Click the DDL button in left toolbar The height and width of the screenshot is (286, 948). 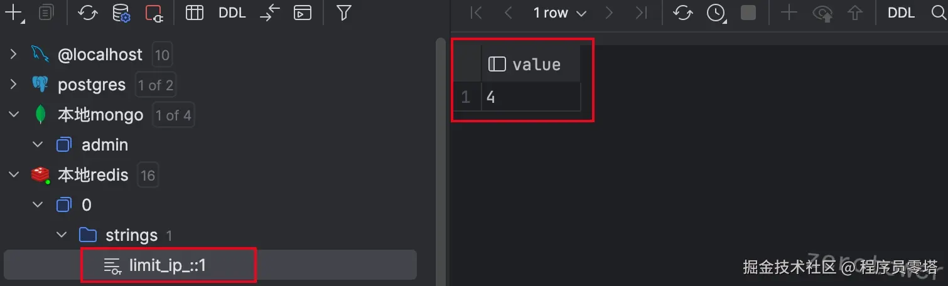[x=232, y=13]
